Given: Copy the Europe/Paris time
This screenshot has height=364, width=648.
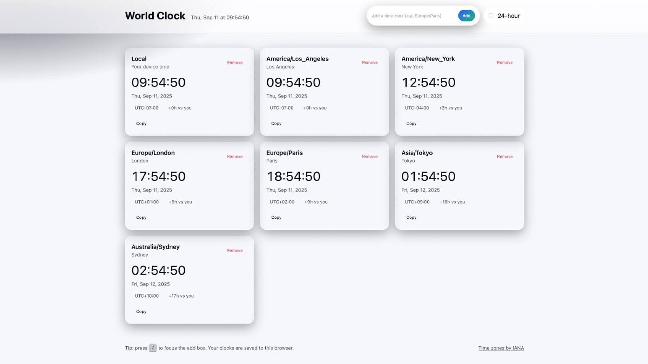Looking at the screenshot, I should tap(276, 217).
